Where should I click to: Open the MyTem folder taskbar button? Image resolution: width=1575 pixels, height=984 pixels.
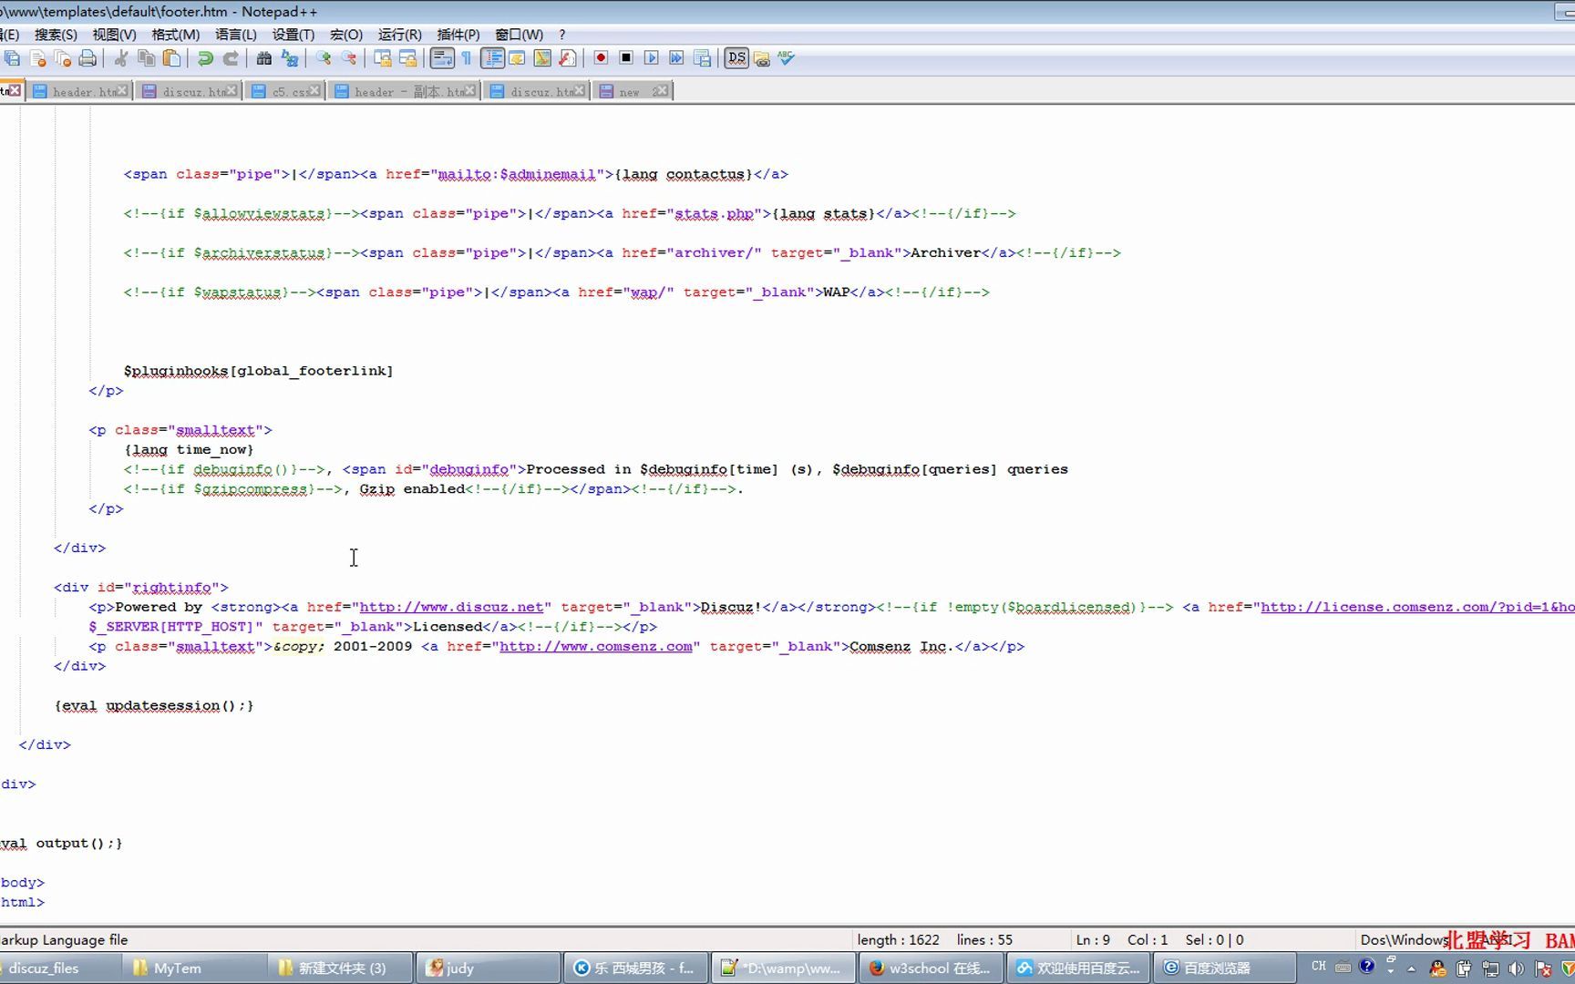[196, 968]
